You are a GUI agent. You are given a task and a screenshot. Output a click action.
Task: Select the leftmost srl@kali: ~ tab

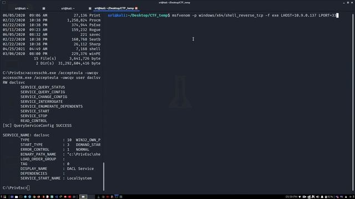[22, 8]
